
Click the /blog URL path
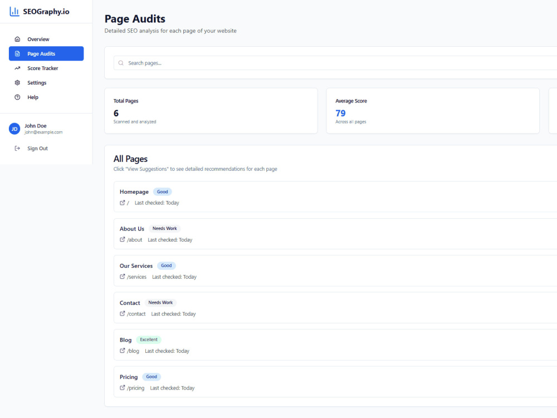(x=133, y=351)
